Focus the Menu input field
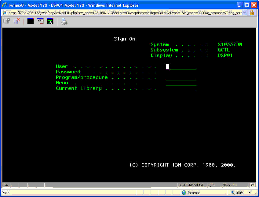This screenshot has height=197, width=259. (x=181, y=83)
